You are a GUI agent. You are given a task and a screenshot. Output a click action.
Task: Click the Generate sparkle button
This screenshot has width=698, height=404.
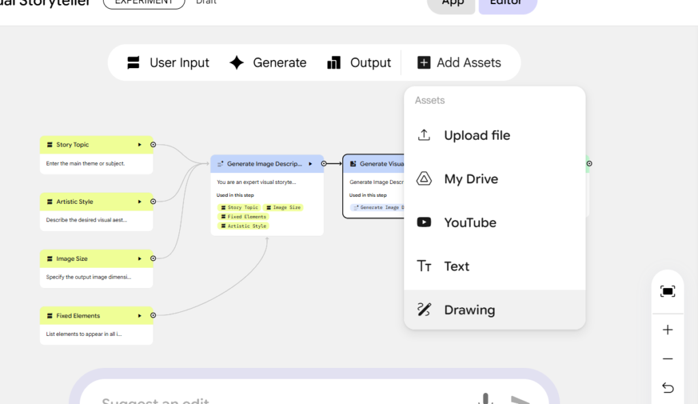click(x=267, y=63)
